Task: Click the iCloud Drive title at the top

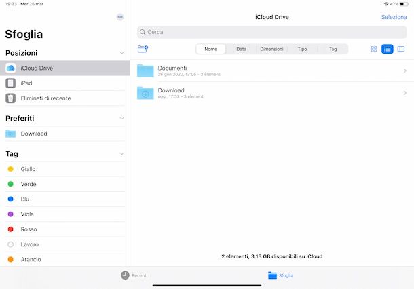Action: click(x=272, y=17)
